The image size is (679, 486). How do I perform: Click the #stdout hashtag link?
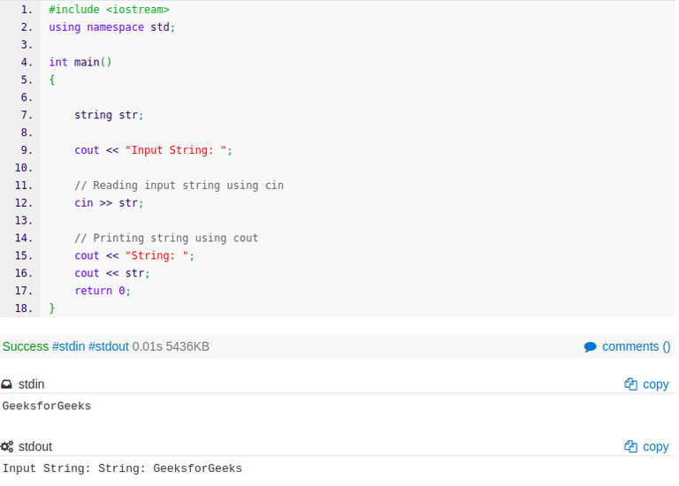tap(109, 346)
